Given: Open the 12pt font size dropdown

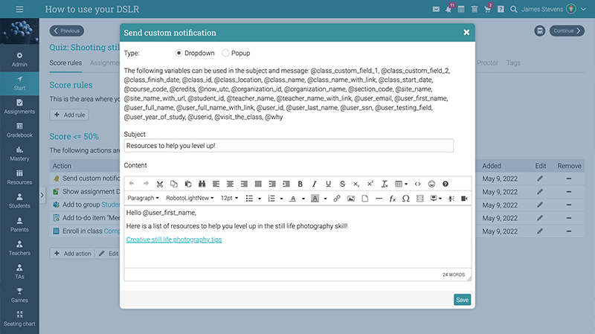Looking at the screenshot, I should pyautogui.click(x=229, y=198).
